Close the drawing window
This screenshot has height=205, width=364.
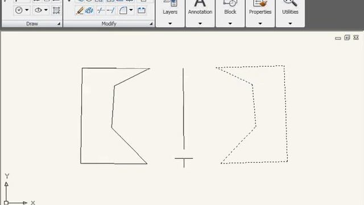(356, 38)
